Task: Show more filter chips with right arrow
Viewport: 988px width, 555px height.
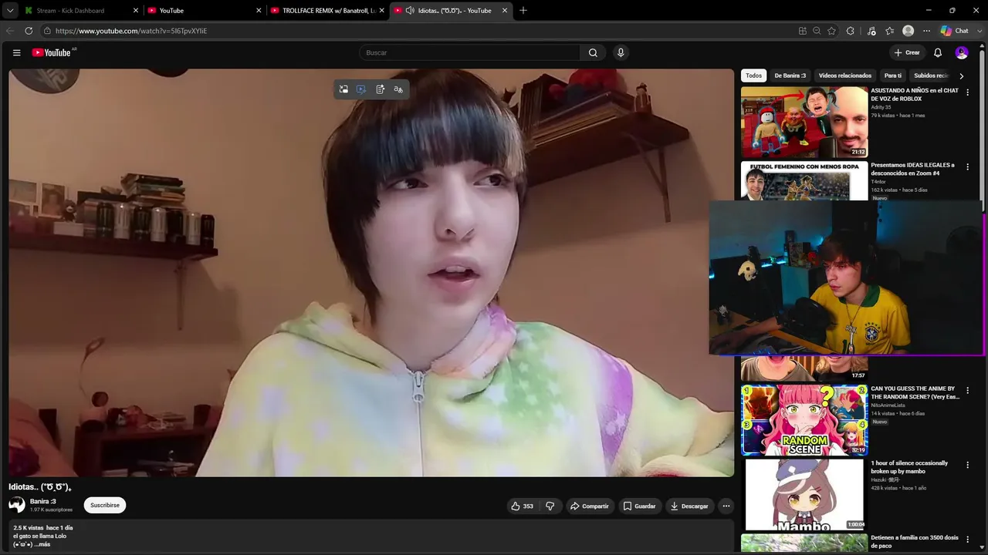Action: tap(961, 76)
